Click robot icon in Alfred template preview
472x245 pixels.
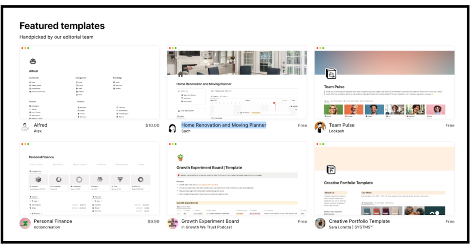pos(33,61)
